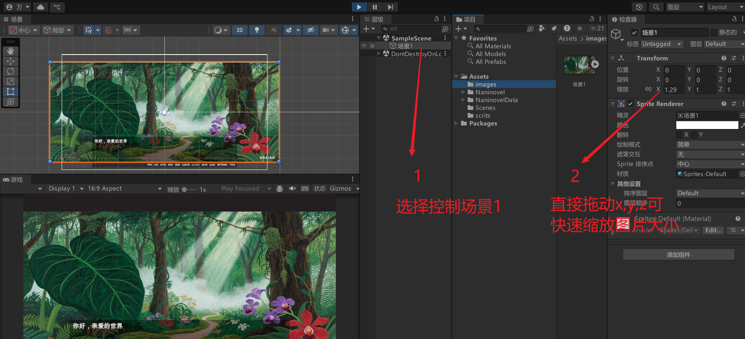Screen dimensions: 745x339
Task: Click the global search magnifier icon
Action: click(656, 7)
